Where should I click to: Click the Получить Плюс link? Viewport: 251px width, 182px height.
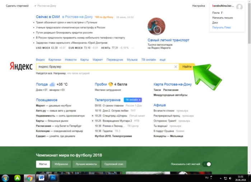(x=222, y=28)
